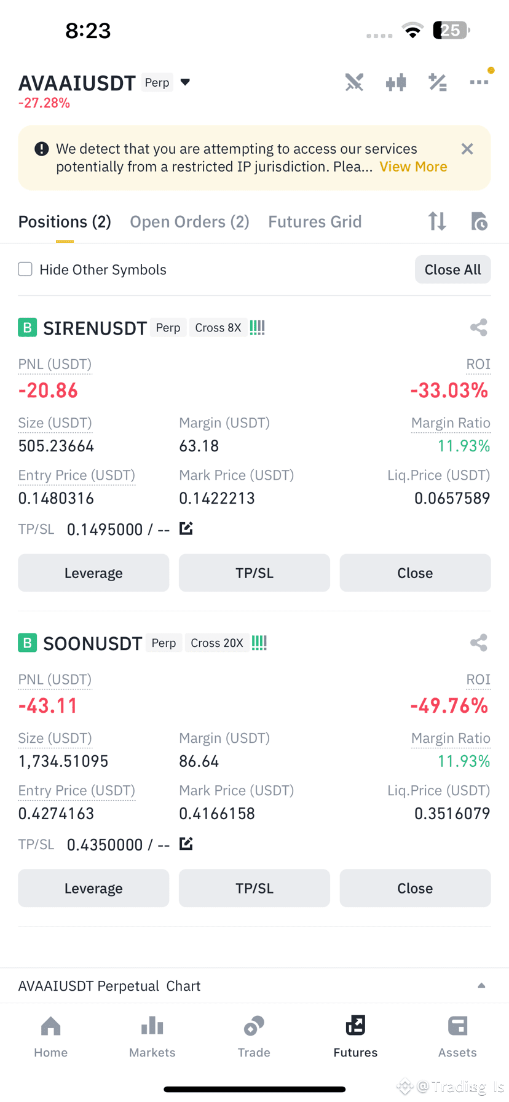Expand the AVAAIUSDT Perpetual Chart panel
The image size is (509, 1102).
tap(481, 986)
